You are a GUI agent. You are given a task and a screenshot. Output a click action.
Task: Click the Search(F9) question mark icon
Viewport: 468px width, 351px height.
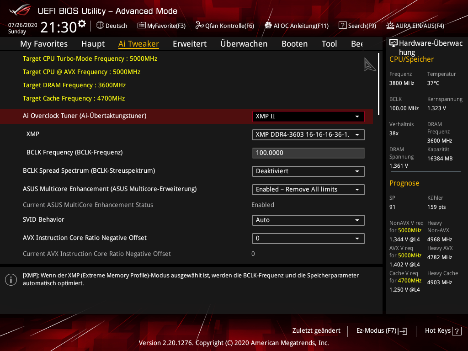tap(343, 26)
